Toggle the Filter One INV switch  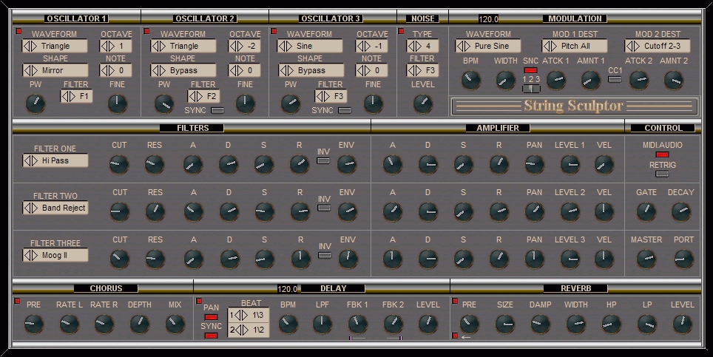323,160
